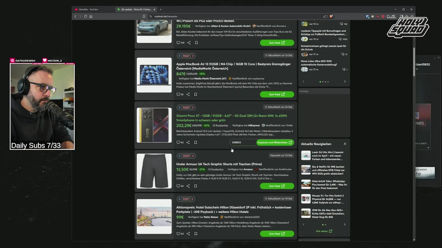This screenshot has width=442, height=248.
Task: Open WhatsApp Plus Meta news item
Action: pos(324,184)
